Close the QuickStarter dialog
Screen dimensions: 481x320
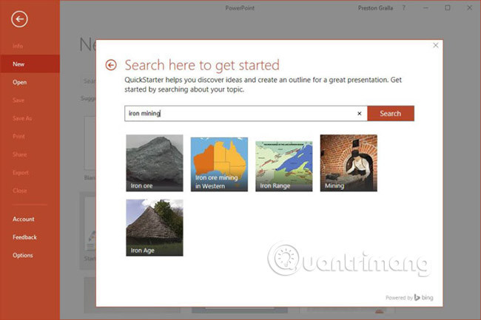[x=436, y=45]
